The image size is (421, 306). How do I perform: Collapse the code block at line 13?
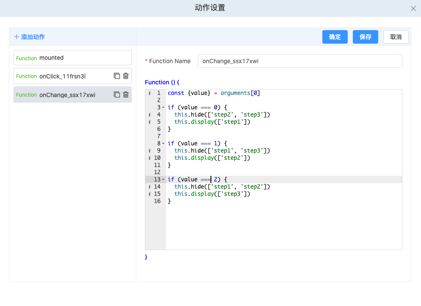(163, 179)
